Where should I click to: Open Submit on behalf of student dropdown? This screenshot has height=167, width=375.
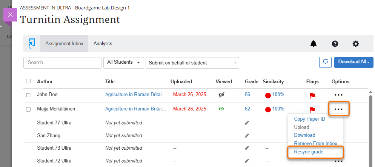192,63
